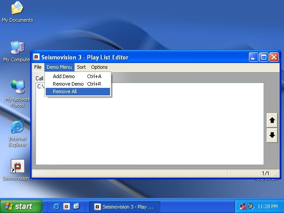Expand the Sort menu
This screenshot has width=284, height=213.
81,67
